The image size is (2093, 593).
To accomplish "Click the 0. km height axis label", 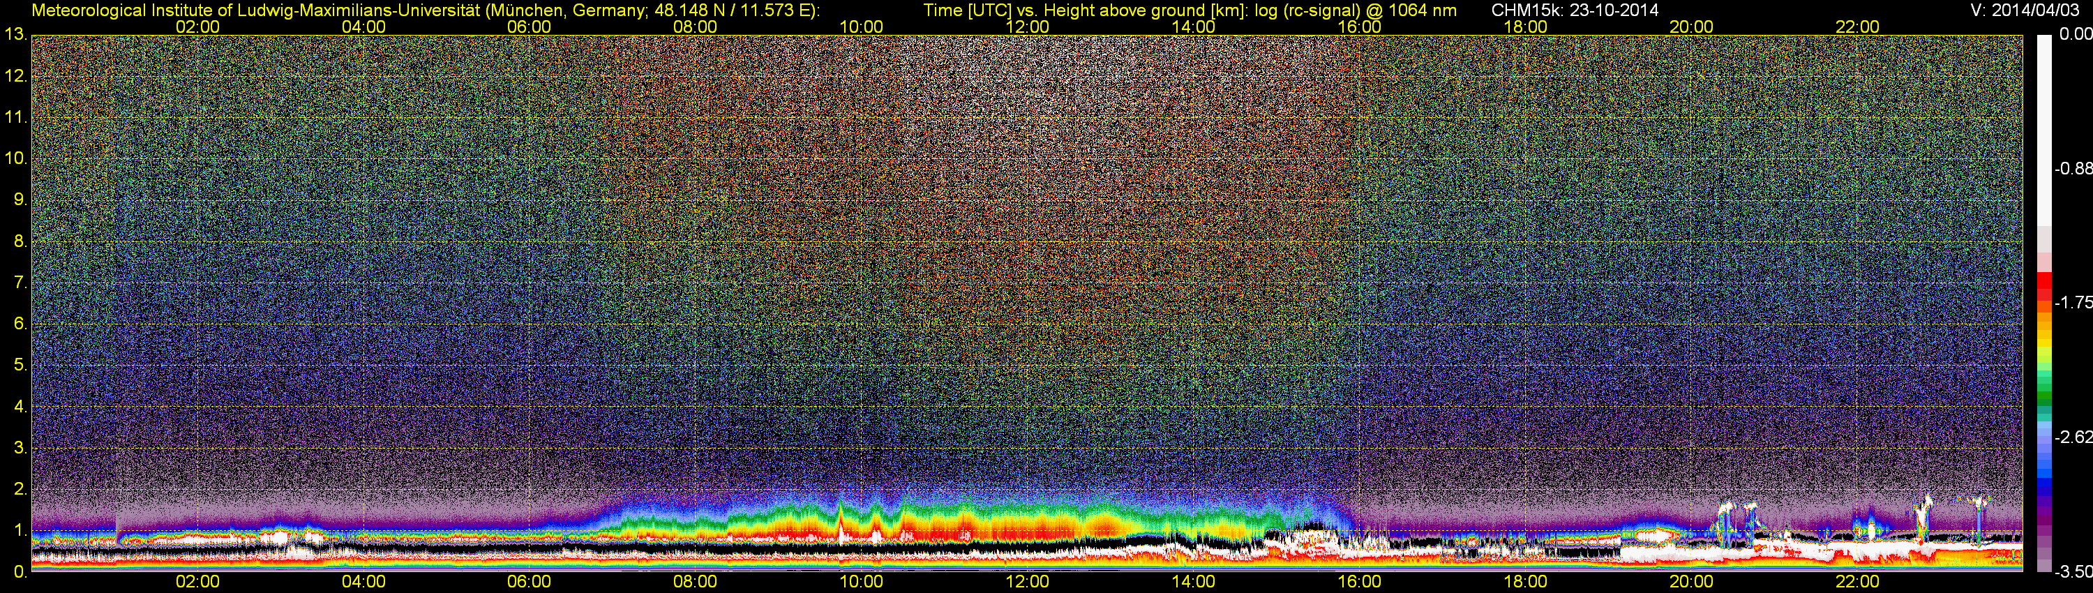I will [20, 572].
